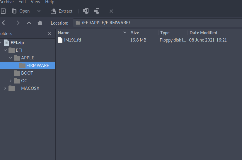Go to the archive home location
The width and height of the screenshot is (242, 160).
pos(40,23)
